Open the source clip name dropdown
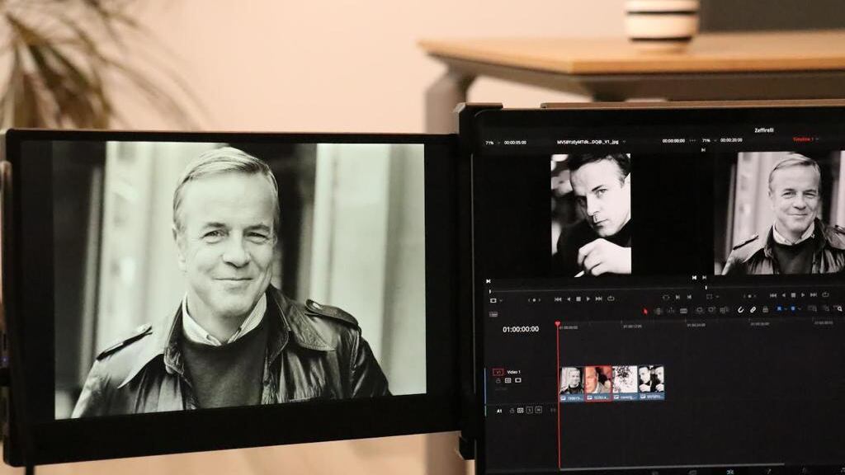The image size is (845, 475). pos(624,142)
